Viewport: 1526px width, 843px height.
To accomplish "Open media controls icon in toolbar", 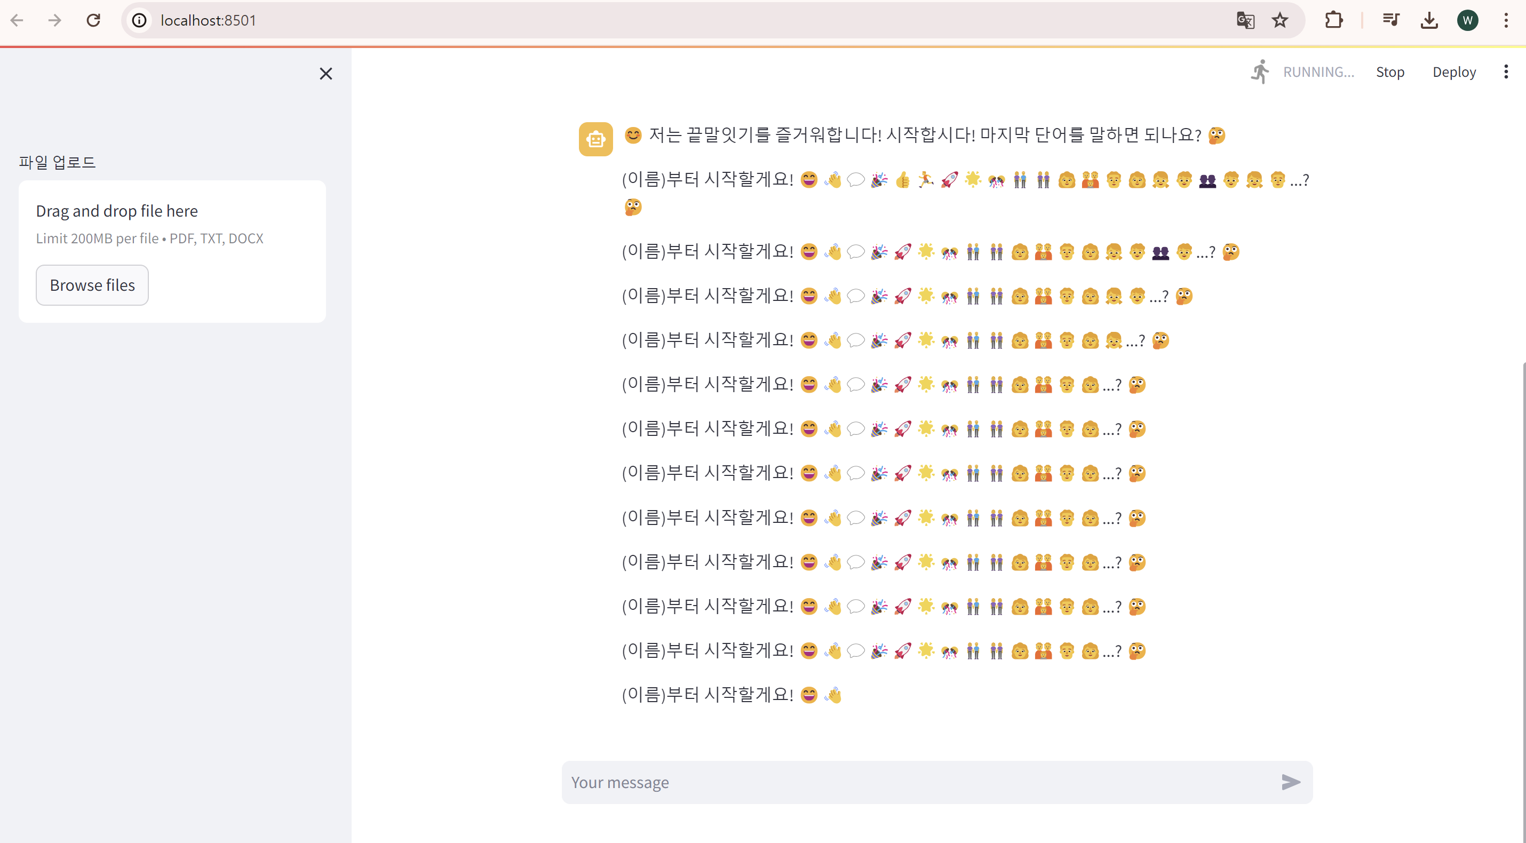I will pyautogui.click(x=1390, y=20).
